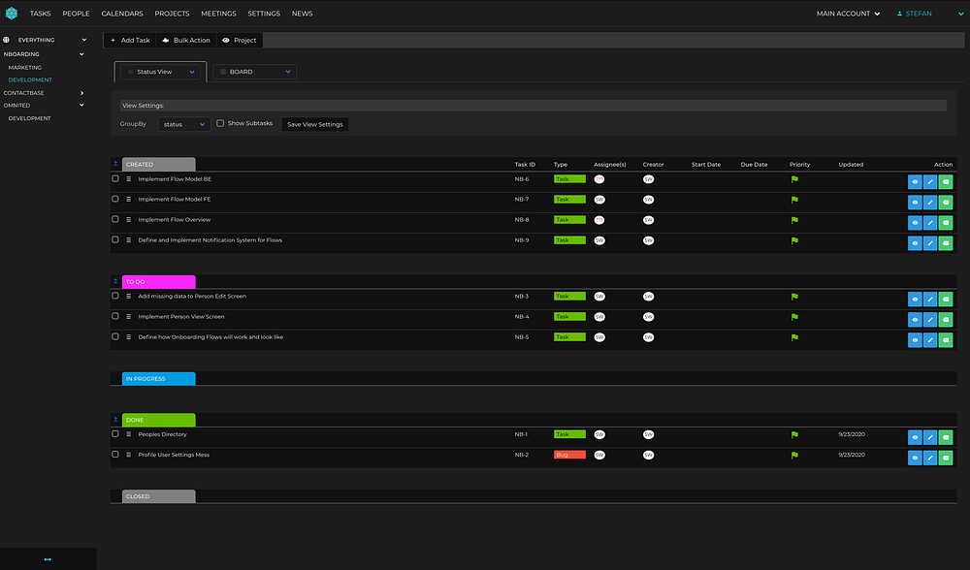The width and height of the screenshot is (970, 570).
Task: Click the priority flag of Peoples Directory task
Action: (794, 435)
